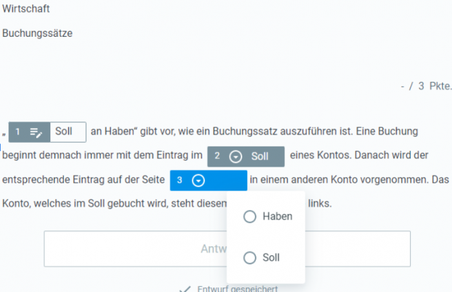
Task: Open dropdown number 2 showing Soll
Action: [246, 157]
